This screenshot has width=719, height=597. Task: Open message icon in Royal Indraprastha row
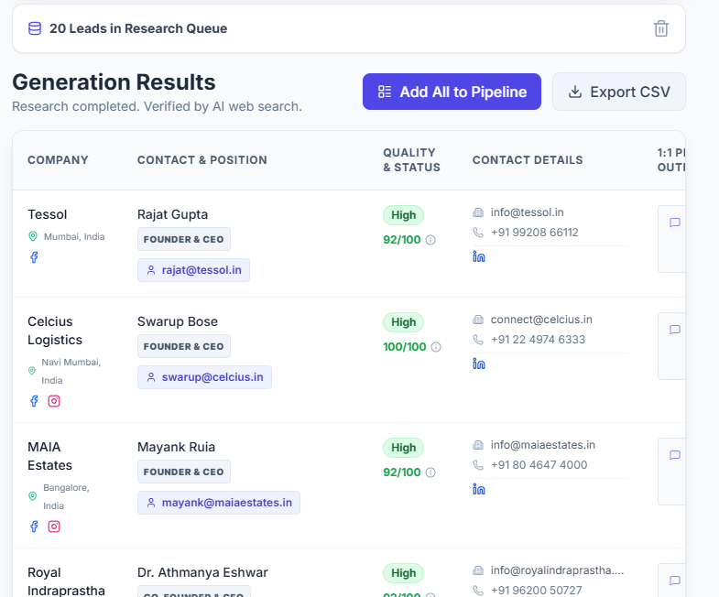pyautogui.click(x=674, y=581)
